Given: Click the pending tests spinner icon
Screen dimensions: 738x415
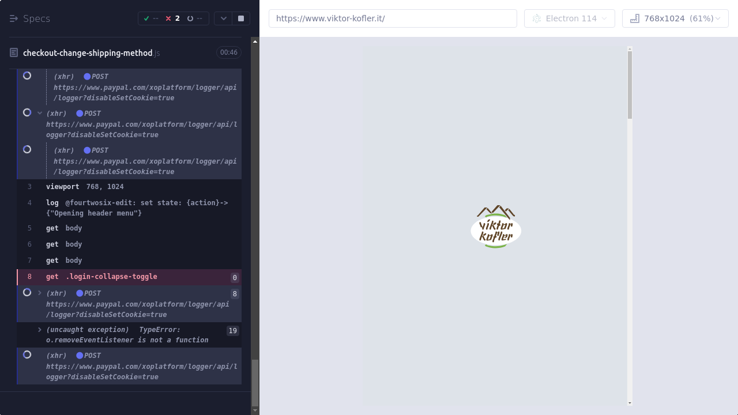Looking at the screenshot, I should pyautogui.click(x=190, y=18).
